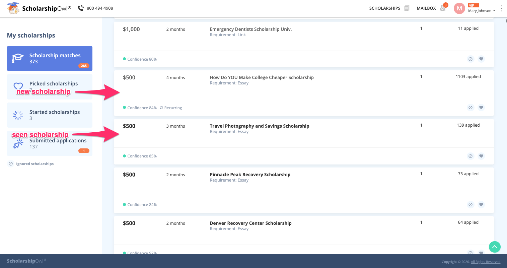The height and width of the screenshot is (268, 507).
Task: Click the ScholarshipOwl footer logo text
Action: (x=26, y=261)
